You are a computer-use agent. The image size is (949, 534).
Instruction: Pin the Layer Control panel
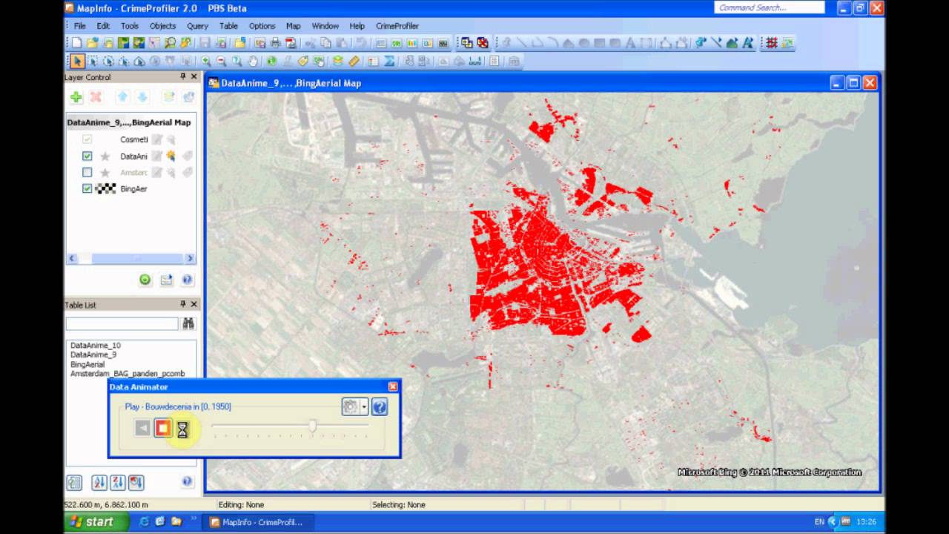click(183, 77)
